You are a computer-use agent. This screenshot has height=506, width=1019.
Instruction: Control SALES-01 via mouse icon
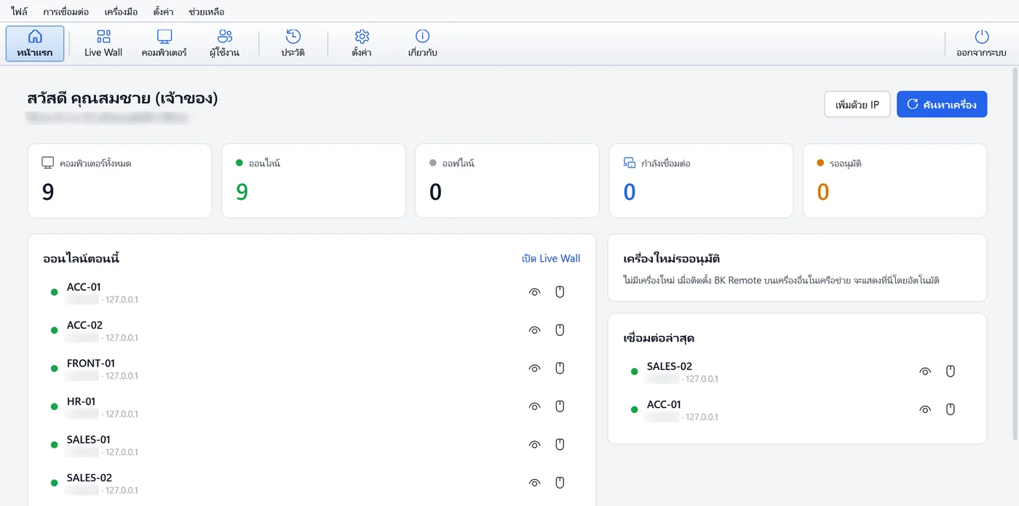[560, 445]
